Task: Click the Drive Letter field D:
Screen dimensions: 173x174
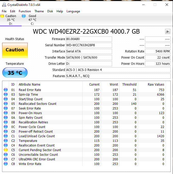Action: click(x=89, y=64)
